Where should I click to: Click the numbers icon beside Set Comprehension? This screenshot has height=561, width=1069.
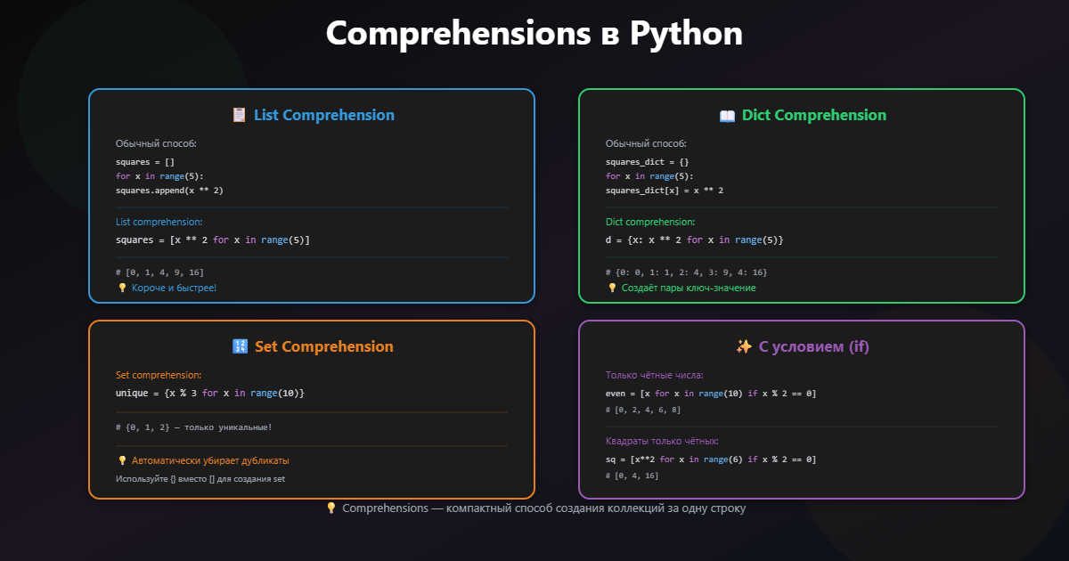(x=239, y=346)
